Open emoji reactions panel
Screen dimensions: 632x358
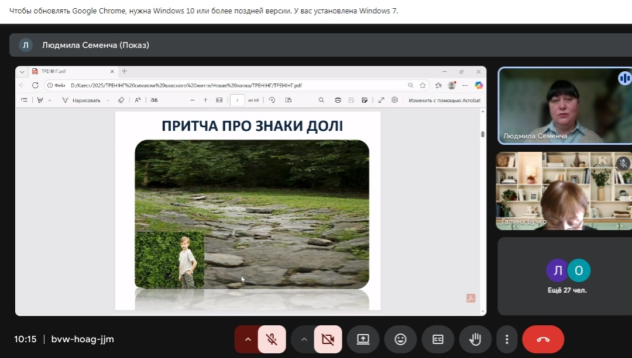pos(400,339)
